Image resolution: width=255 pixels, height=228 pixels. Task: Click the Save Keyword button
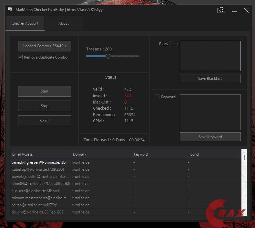point(210,137)
